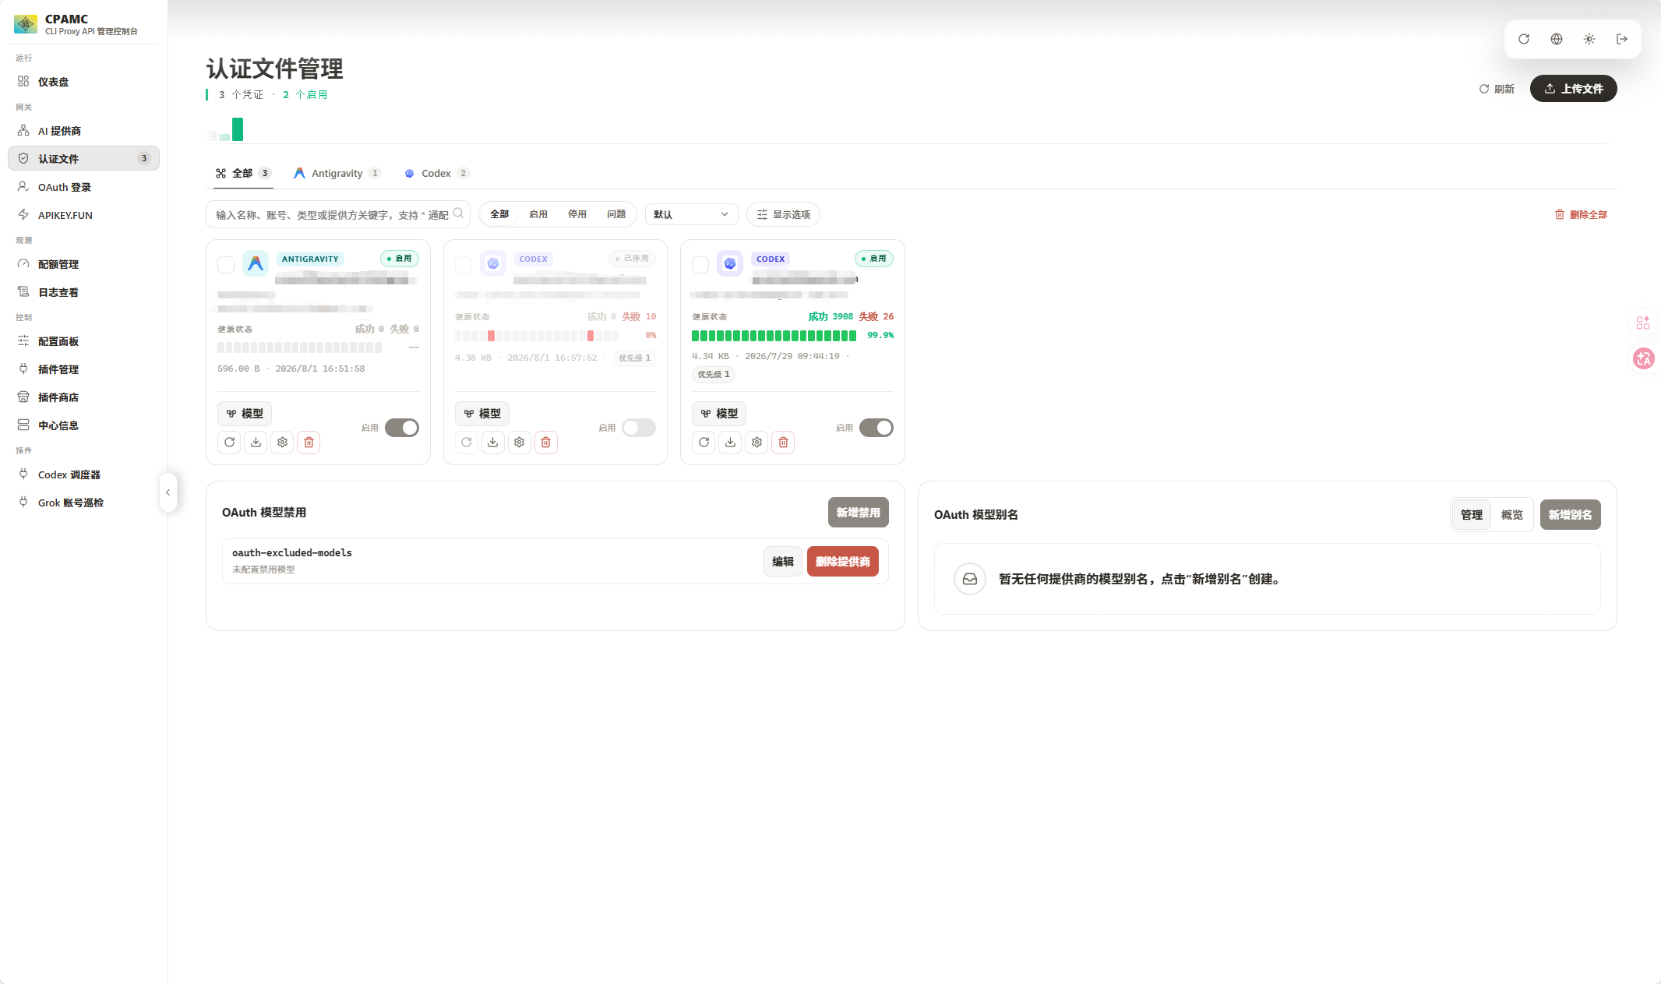Focus the credential search input field
Image resolution: width=1661 pixels, height=984 pixels.
tap(338, 214)
